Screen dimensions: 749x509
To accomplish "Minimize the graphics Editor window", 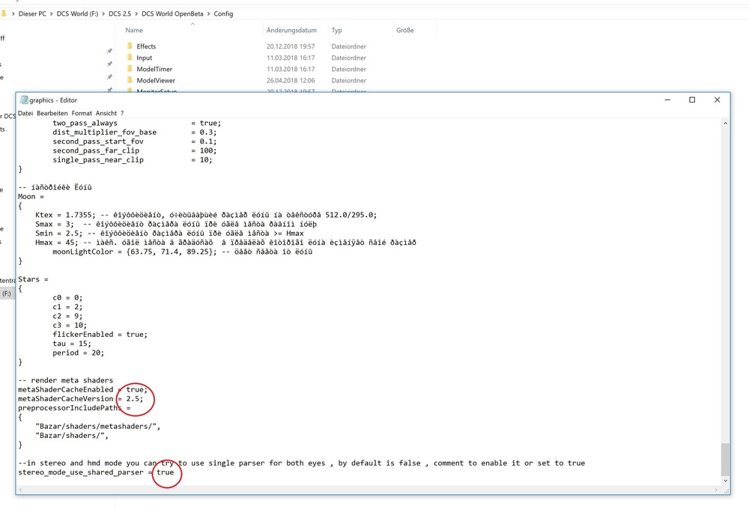I will click(667, 100).
